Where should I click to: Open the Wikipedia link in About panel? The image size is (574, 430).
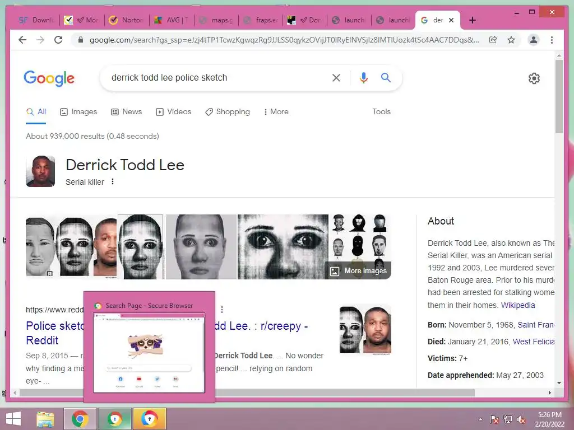click(517, 305)
